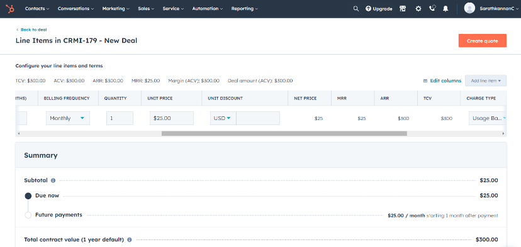The image size is (521, 247).
Task: Expand the Service menu
Action: (x=173, y=9)
